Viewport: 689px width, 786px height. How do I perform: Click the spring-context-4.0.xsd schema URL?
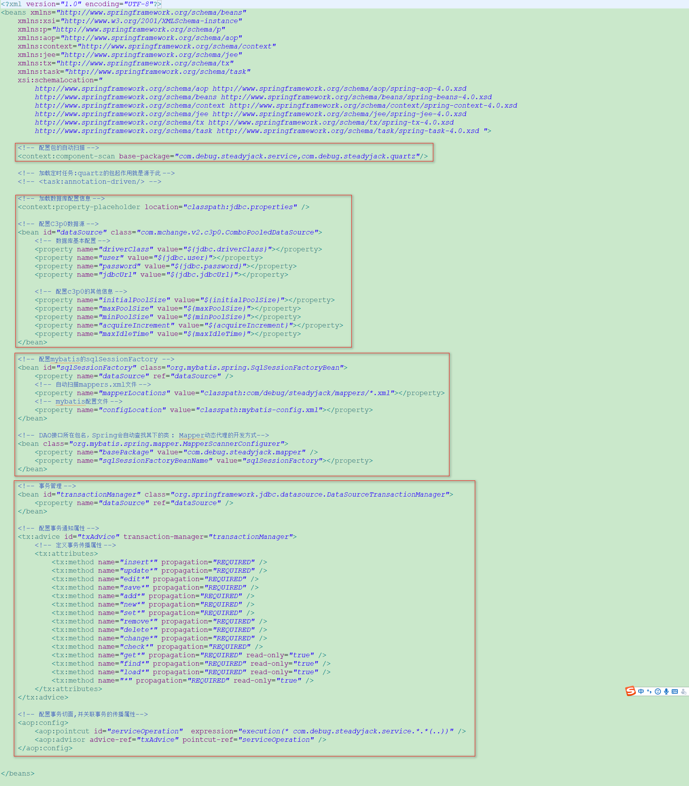(373, 106)
